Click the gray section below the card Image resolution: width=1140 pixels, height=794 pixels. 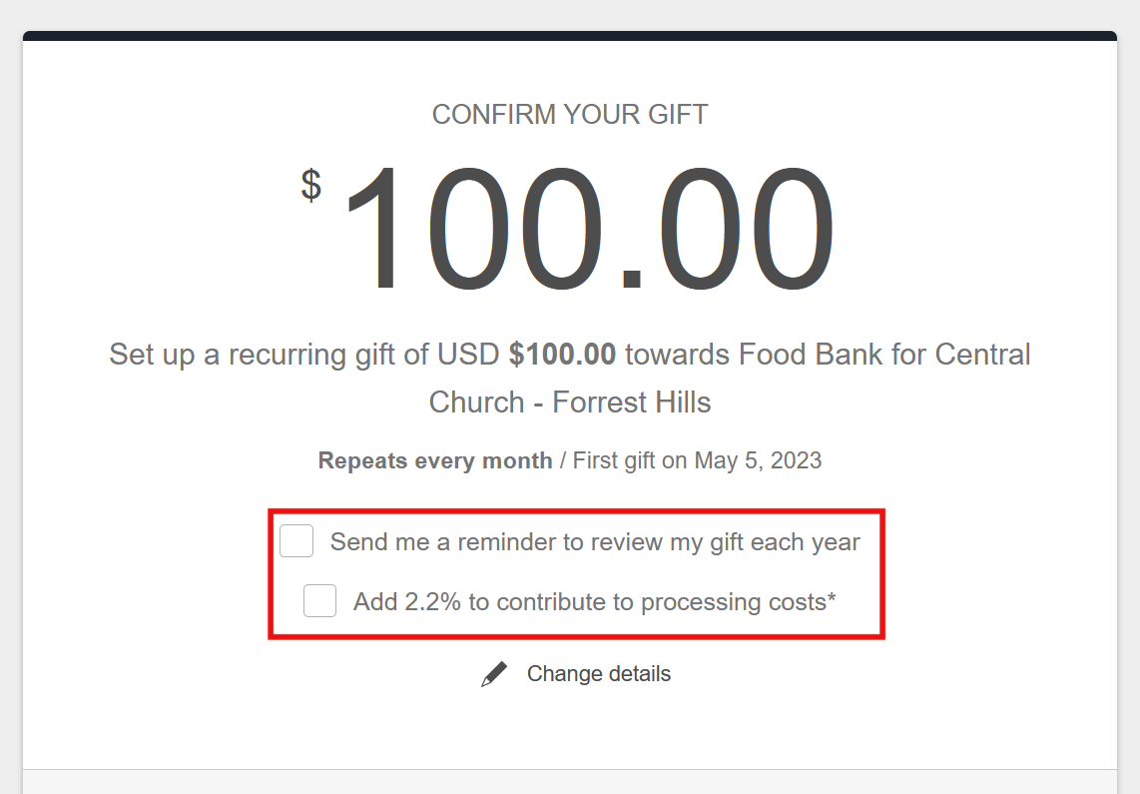click(570, 779)
